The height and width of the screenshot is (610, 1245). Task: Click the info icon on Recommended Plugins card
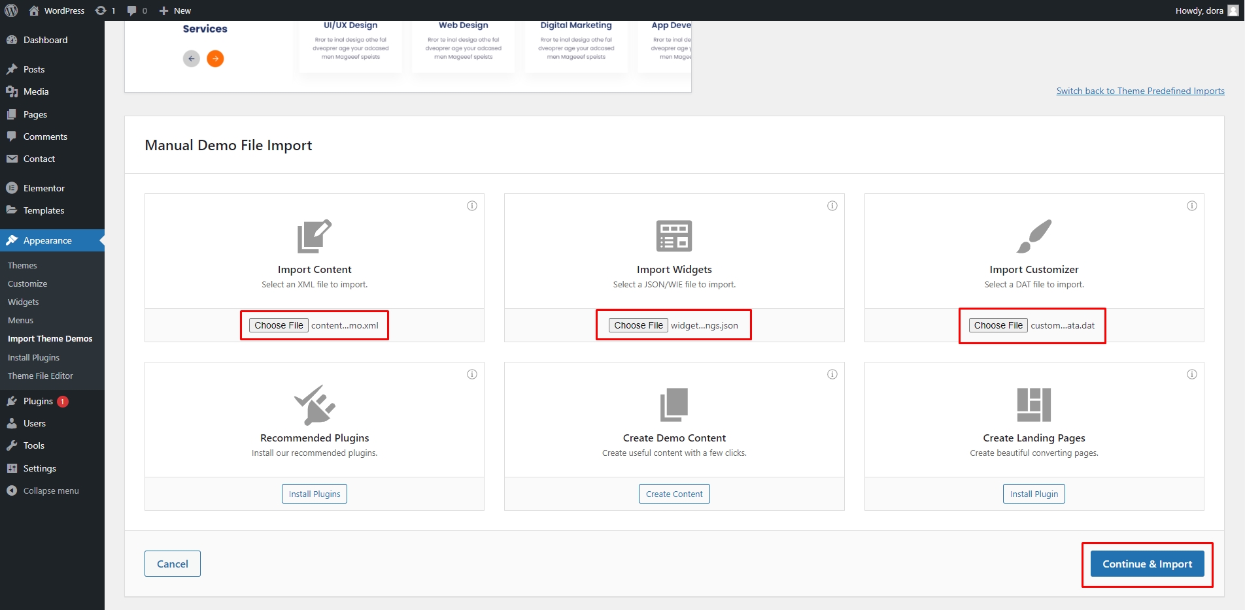click(471, 374)
